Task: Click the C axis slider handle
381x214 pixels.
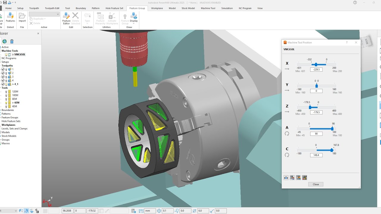Action: pyautogui.click(x=332, y=150)
